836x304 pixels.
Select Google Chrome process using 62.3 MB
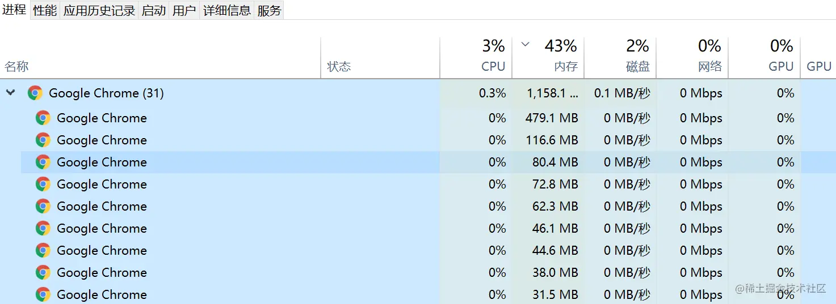pyautogui.click(x=102, y=206)
